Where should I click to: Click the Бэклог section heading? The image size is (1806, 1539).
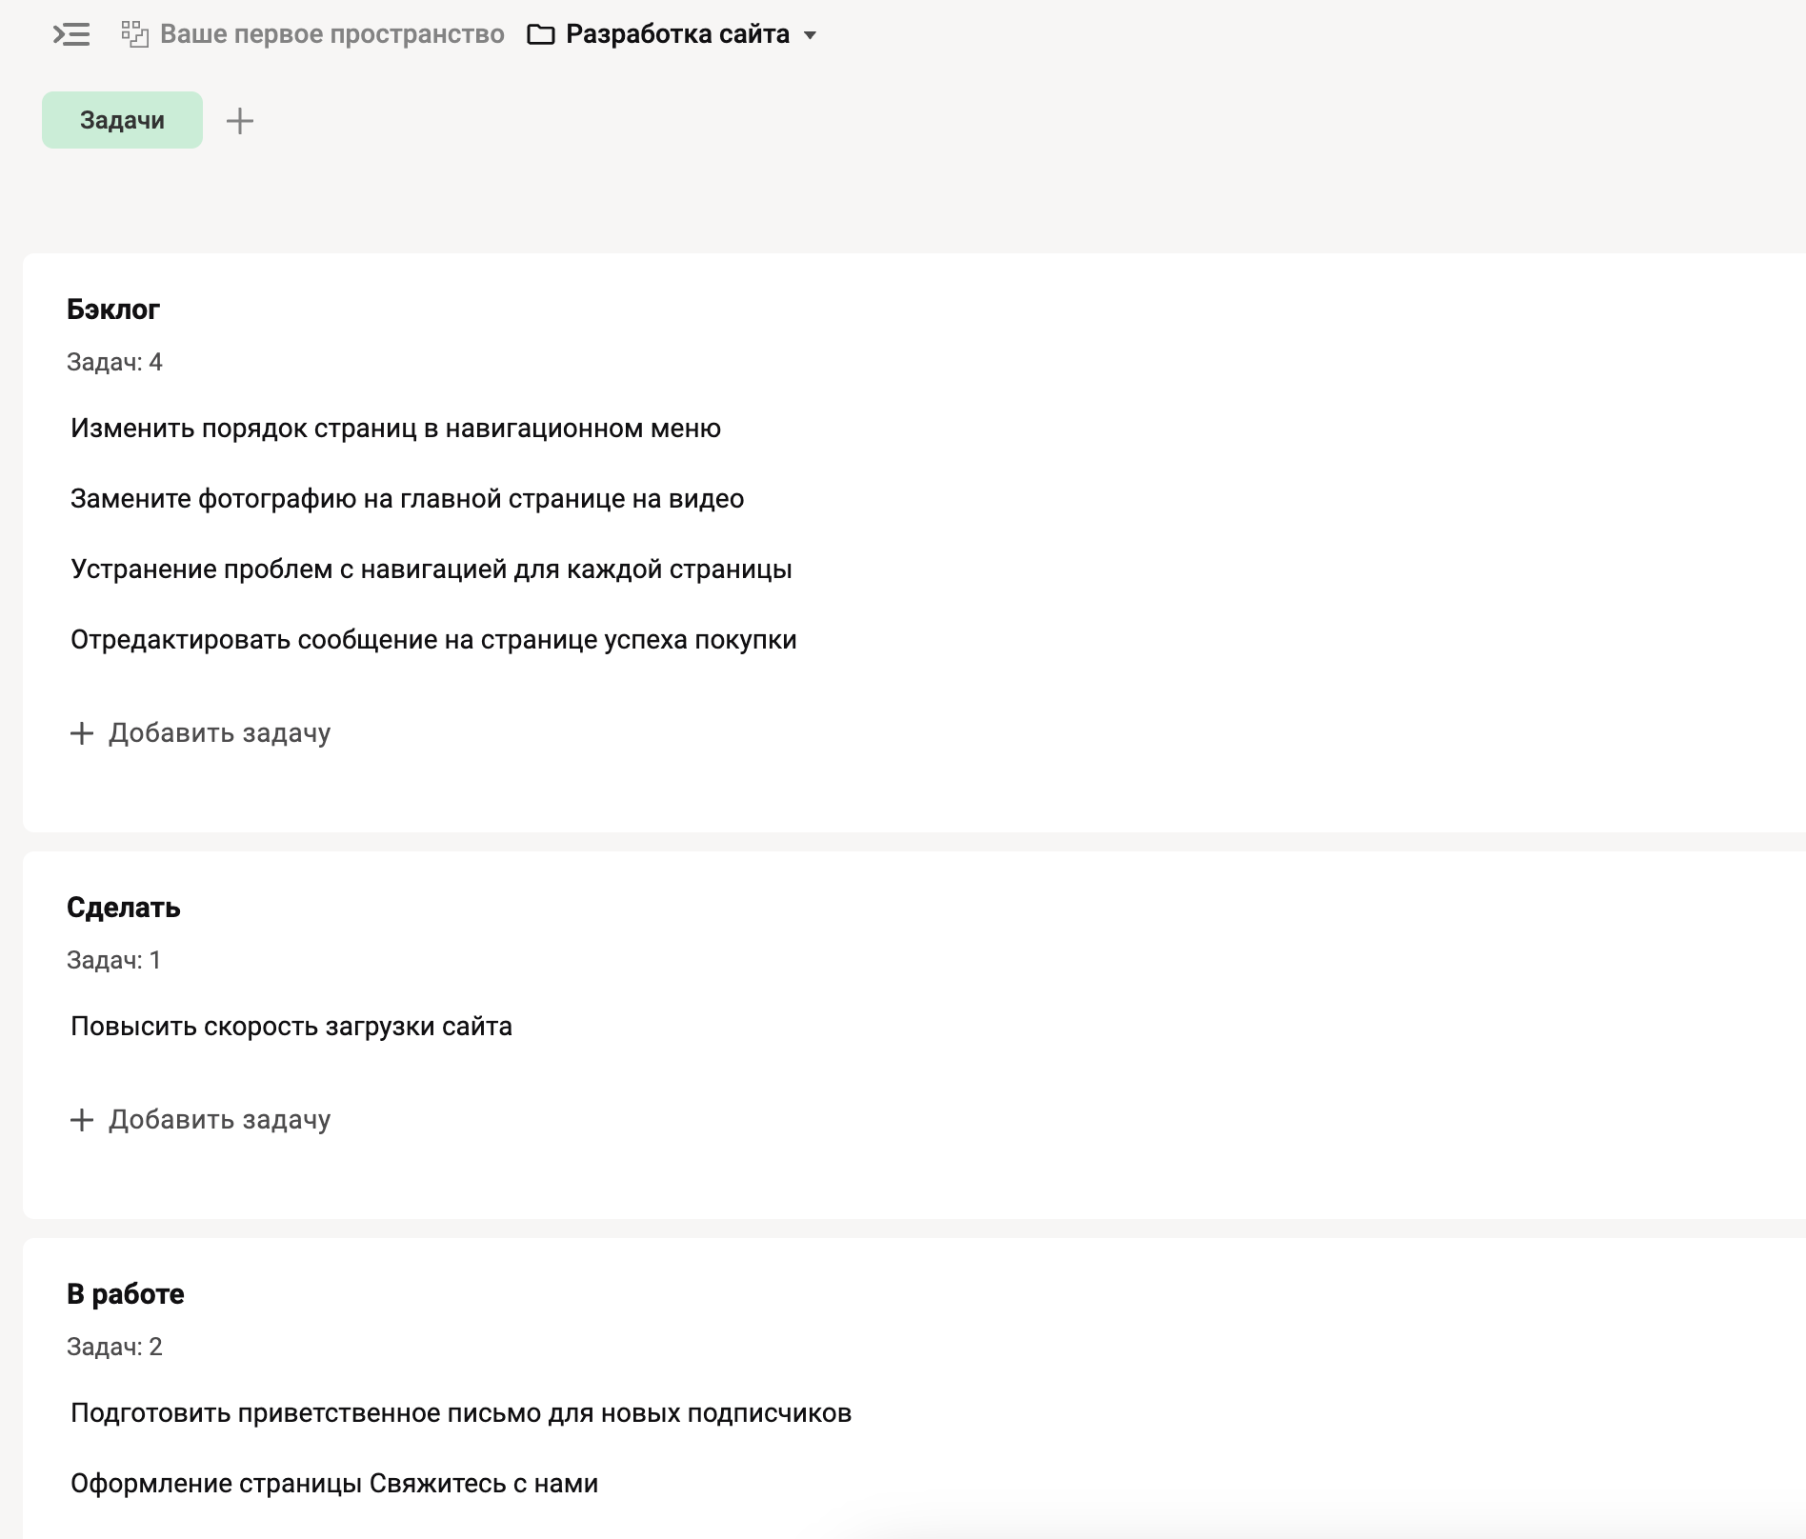point(113,310)
